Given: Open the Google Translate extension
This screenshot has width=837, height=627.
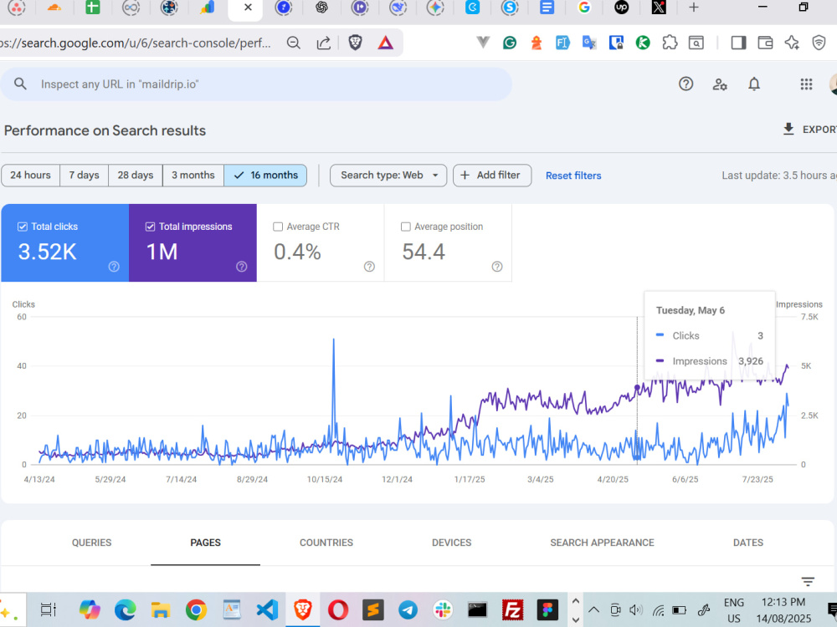Looking at the screenshot, I should (x=589, y=43).
